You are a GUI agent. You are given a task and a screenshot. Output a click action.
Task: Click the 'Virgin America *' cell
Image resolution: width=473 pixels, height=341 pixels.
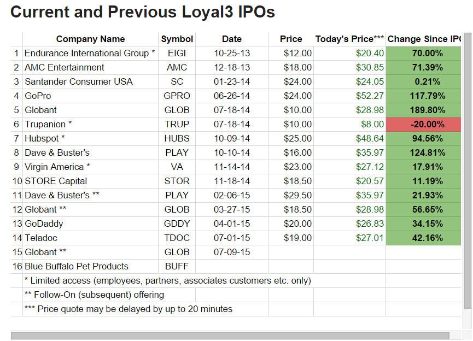pos(90,167)
